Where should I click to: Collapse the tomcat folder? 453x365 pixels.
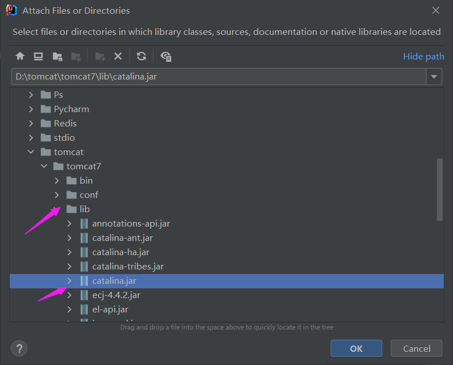pos(31,152)
